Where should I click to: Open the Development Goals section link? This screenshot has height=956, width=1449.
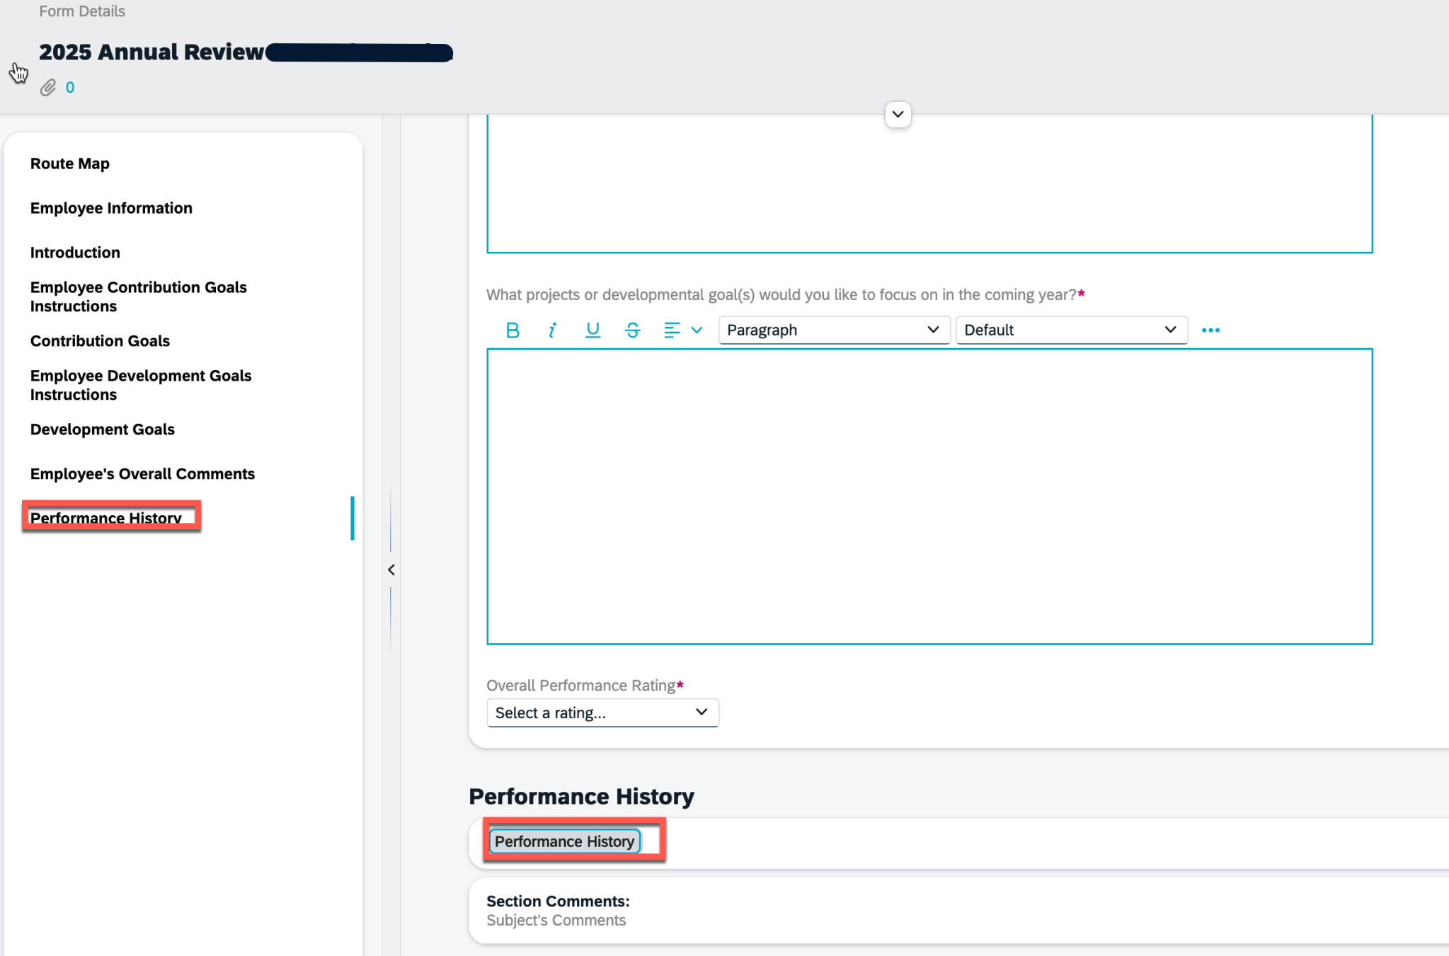(x=102, y=429)
